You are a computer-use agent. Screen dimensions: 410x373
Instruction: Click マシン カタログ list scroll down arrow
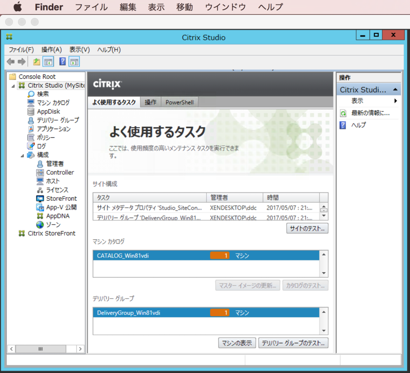click(324, 273)
